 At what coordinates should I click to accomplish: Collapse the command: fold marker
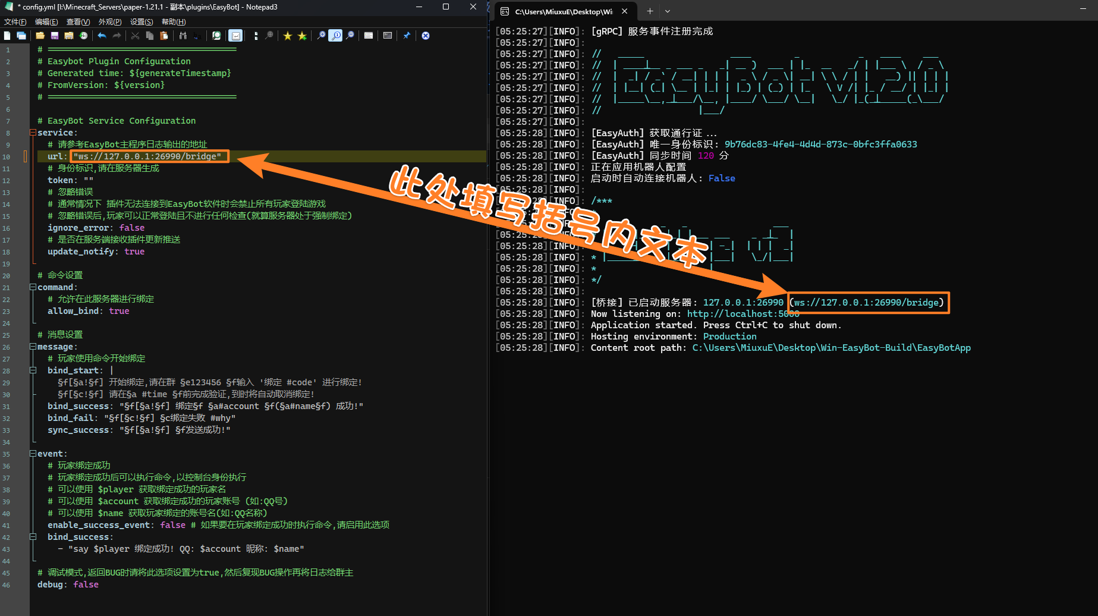pos(33,287)
